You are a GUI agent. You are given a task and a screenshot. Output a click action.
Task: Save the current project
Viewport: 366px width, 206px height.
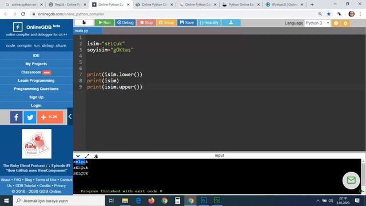coord(187,22)
